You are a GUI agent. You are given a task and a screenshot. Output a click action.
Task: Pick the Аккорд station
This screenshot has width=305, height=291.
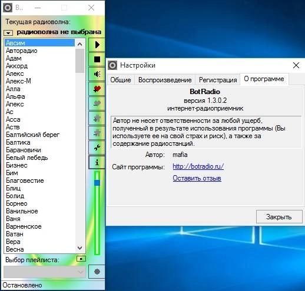[x=39, y=66]
